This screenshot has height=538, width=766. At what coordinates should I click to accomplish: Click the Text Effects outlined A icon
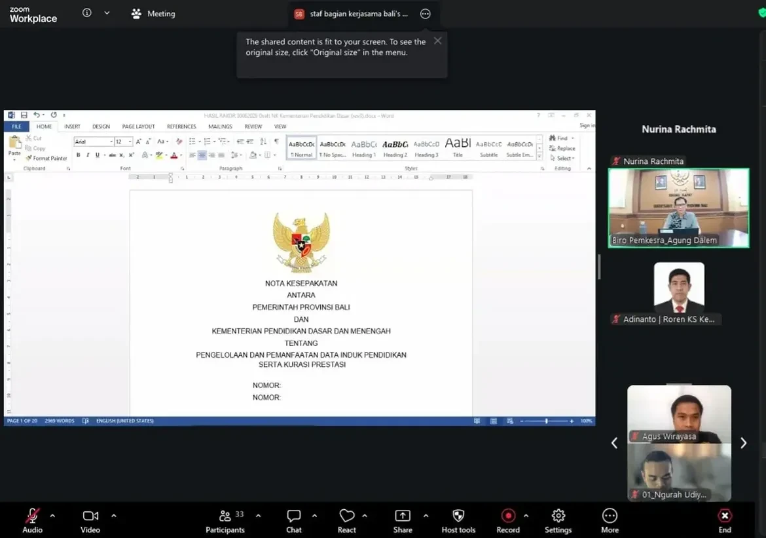(x=145, y=155)
